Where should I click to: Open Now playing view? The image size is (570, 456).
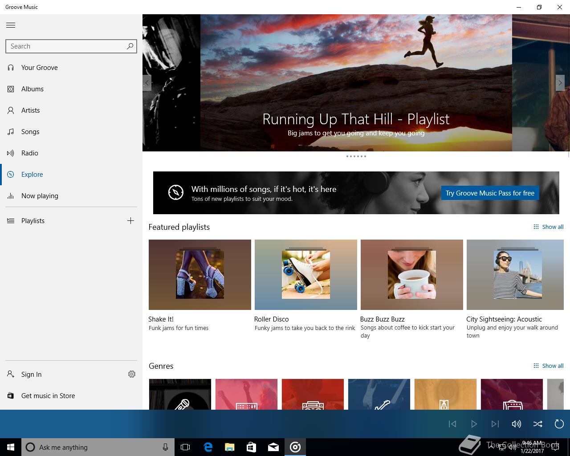click(x=71, y=196)
